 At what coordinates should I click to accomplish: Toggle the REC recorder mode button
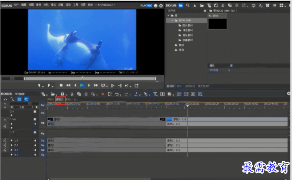click(149, 6)
